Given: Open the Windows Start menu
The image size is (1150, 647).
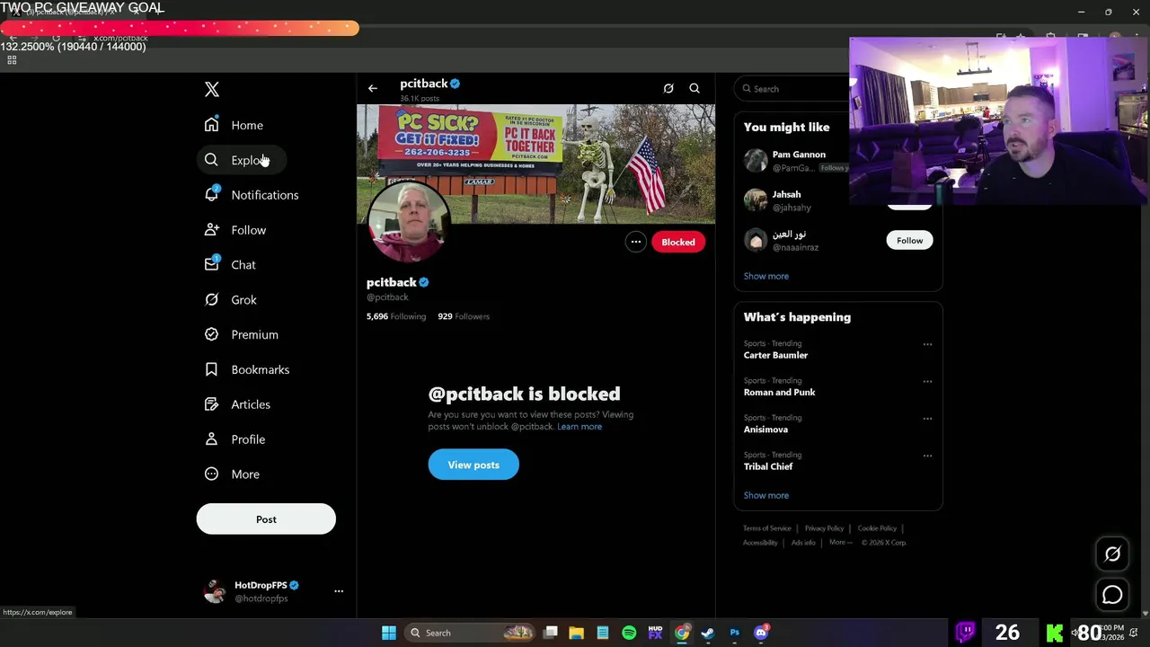Looking at the screenshot, I should click(389, 633).
